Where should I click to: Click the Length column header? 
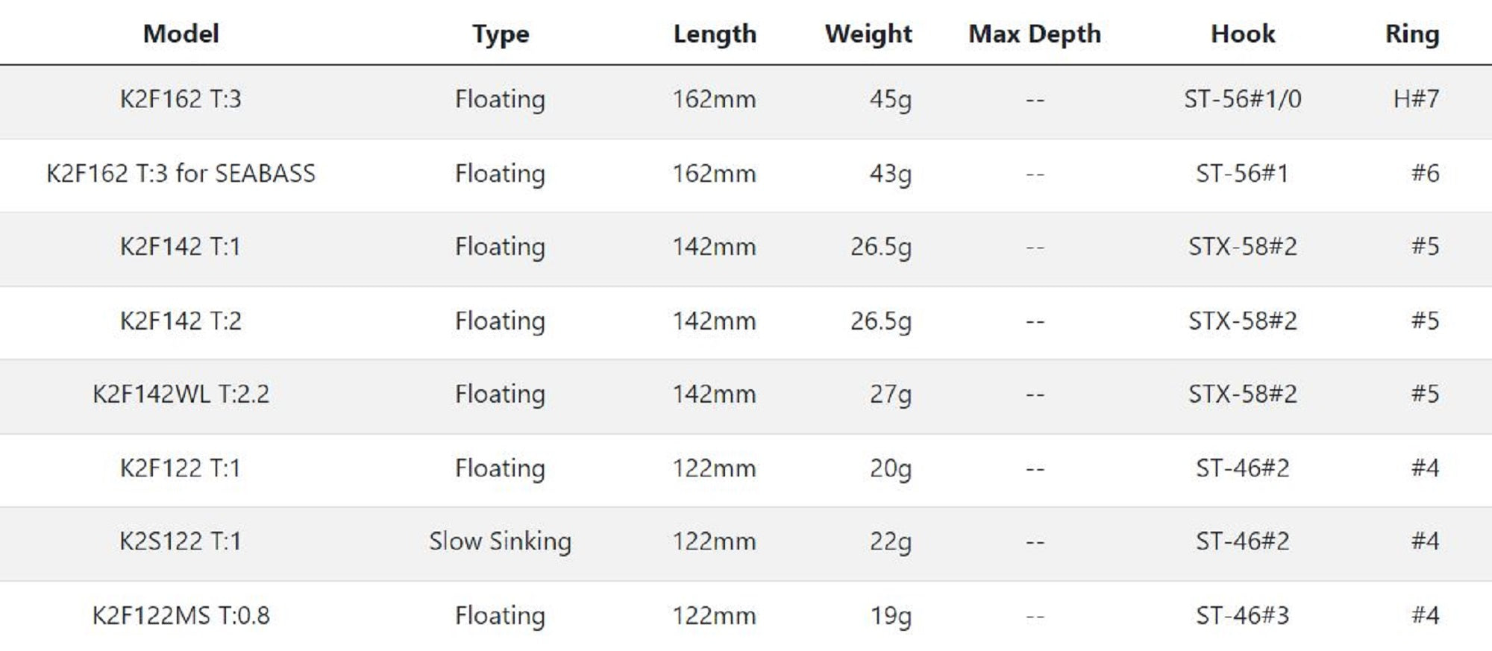tap(714, 34)
